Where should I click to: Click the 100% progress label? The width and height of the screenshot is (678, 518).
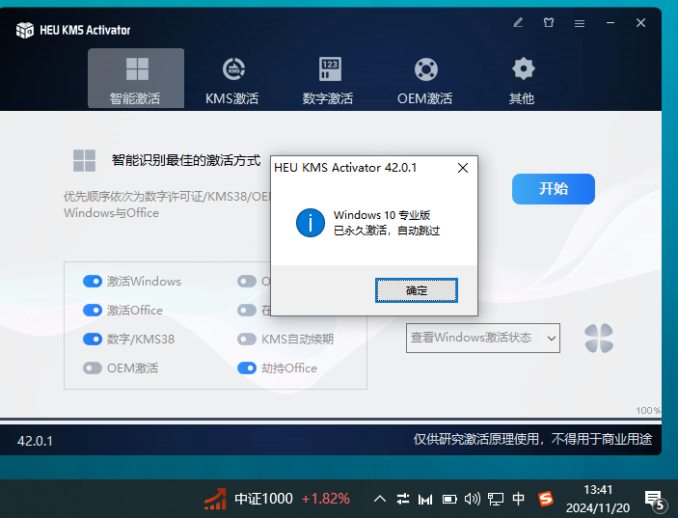point(648,410)
